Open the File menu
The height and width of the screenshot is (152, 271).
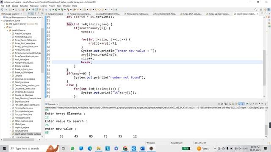click(x=3, y=6)
